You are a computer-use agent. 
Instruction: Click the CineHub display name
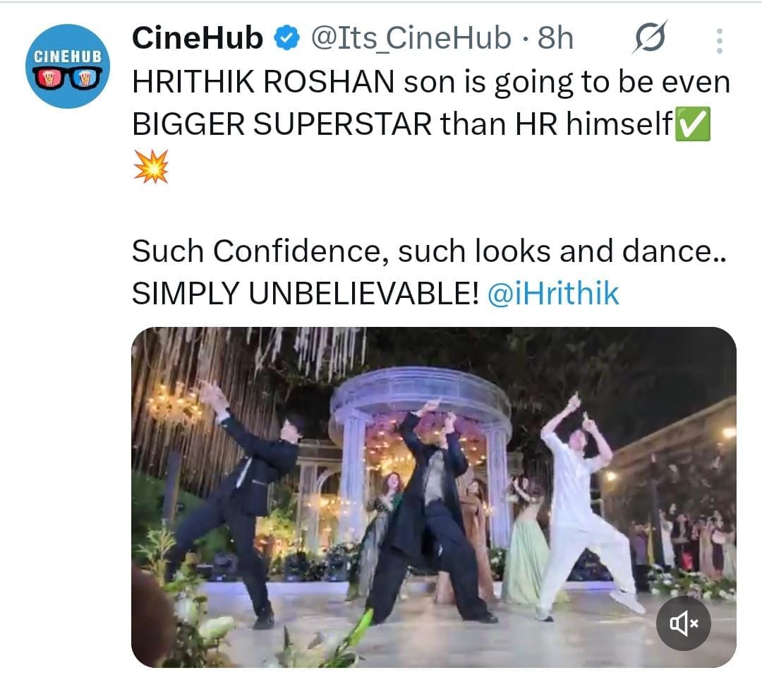(198, 37)
